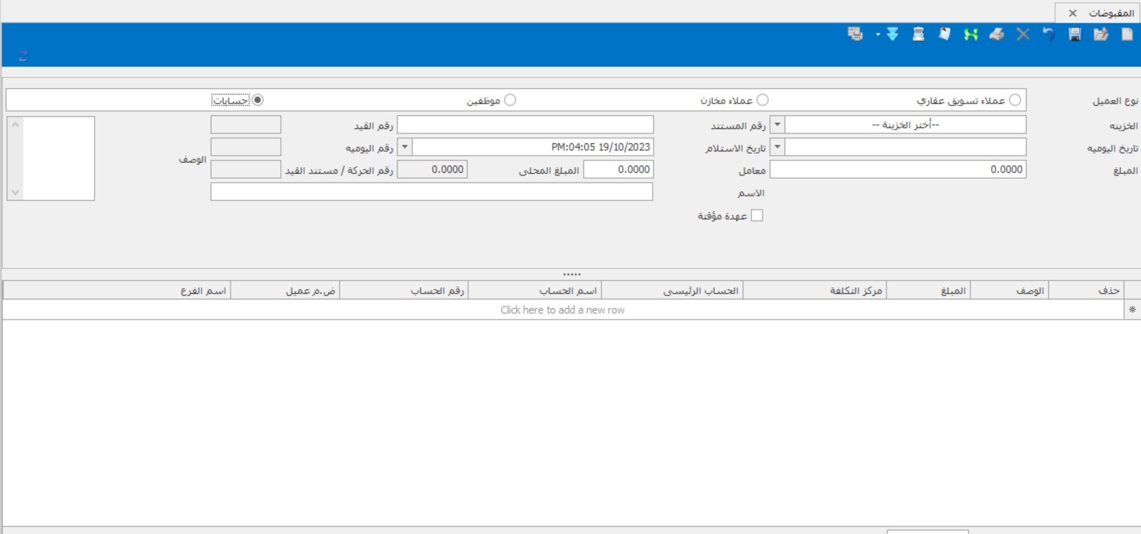Viewport: 1141px width, 534px height.
Task: Click the green Excel export icon
Action: (x=971, y=35)
